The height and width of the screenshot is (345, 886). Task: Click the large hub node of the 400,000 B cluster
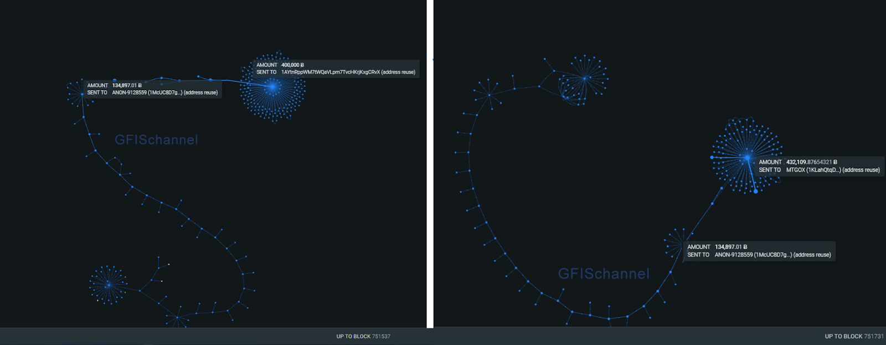tap(272, 87)
